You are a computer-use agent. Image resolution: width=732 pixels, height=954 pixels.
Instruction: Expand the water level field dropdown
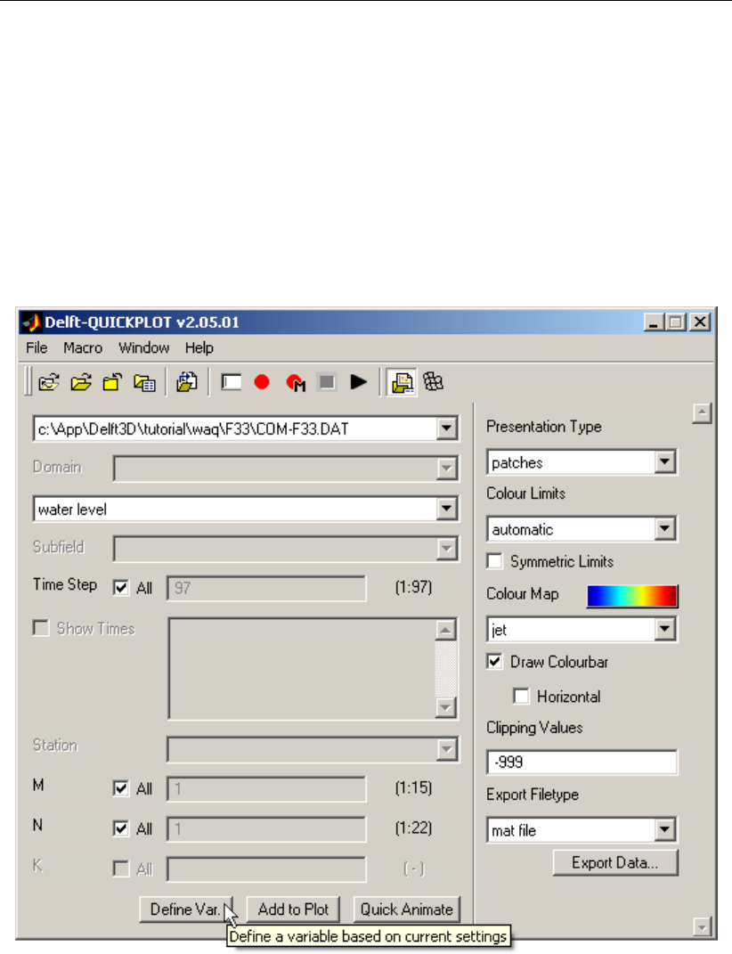[447, 509]
